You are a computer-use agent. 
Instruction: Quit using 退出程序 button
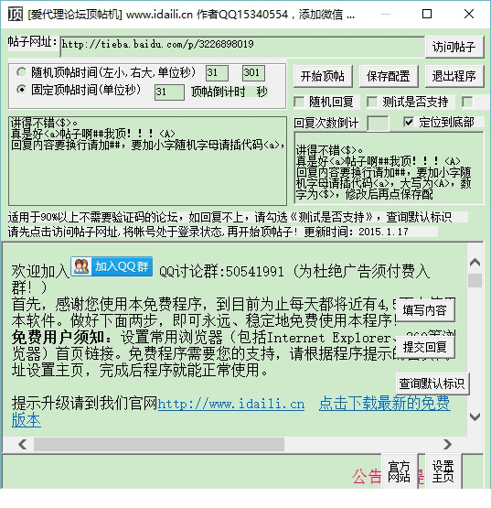pyautogui.click(x=454, y=77)
